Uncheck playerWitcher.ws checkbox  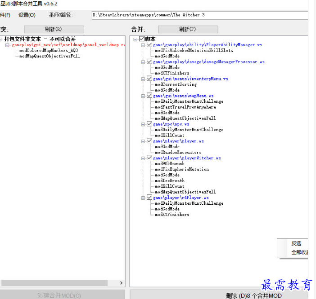(149, 158)
